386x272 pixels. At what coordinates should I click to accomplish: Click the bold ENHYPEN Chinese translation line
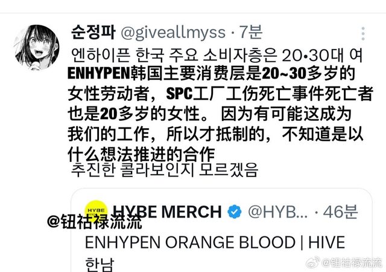pyautogui.click(x=211, y=73)
